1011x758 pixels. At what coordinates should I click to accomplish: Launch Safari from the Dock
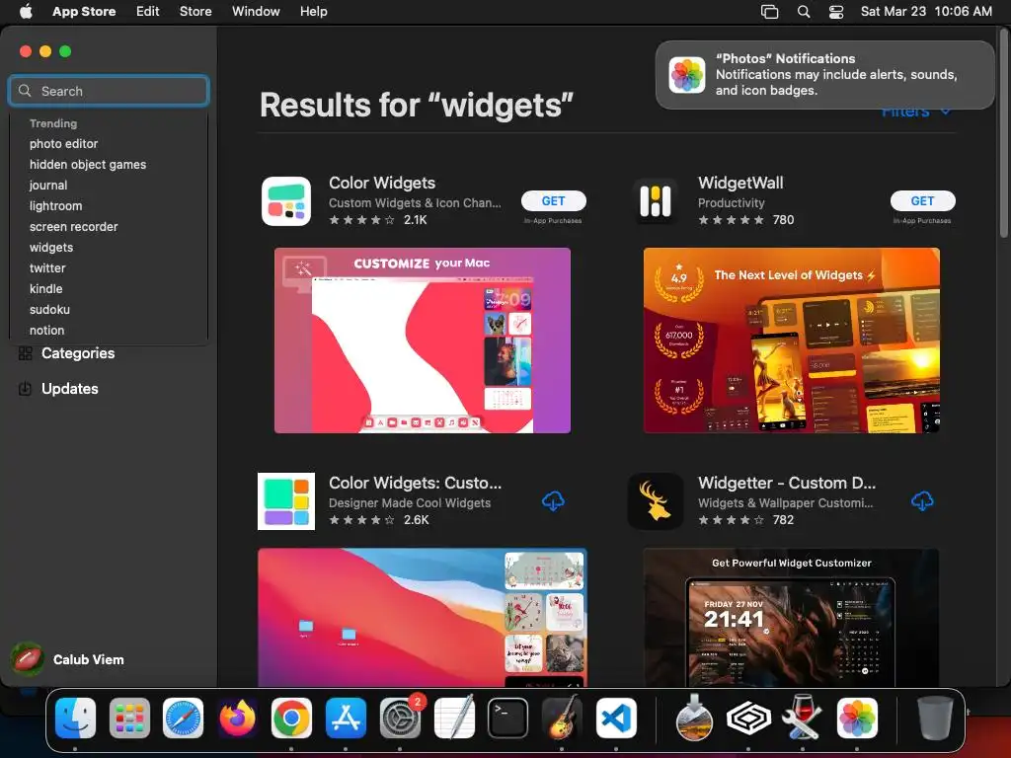coord(183,719)
